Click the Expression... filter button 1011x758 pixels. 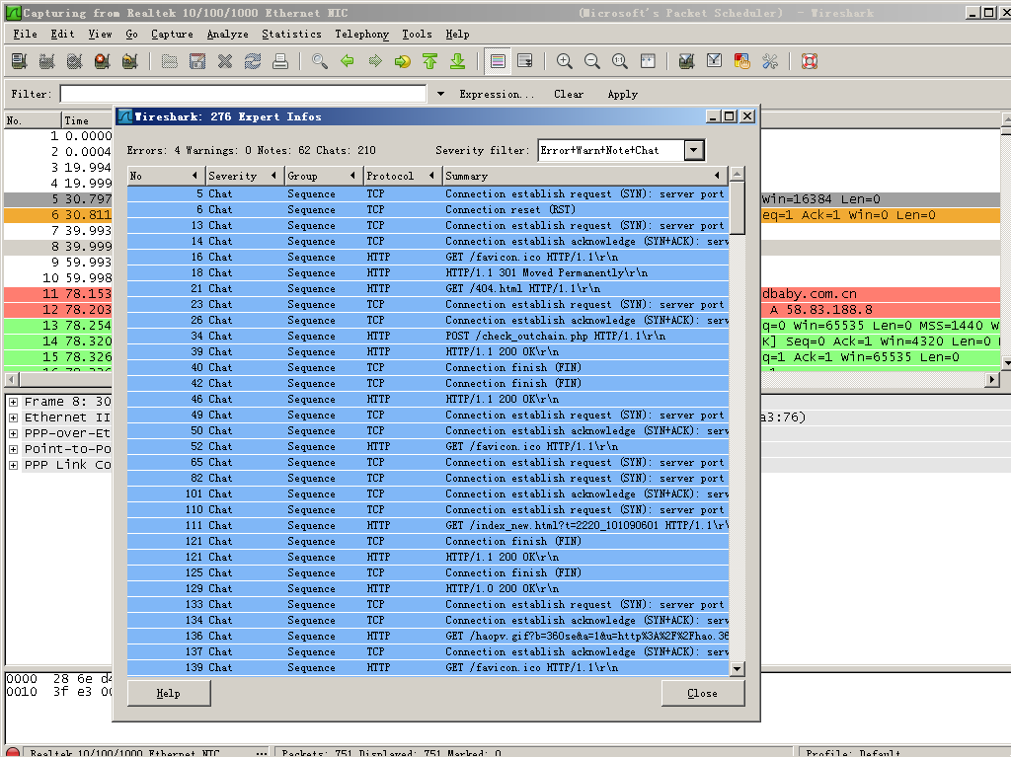pyautogui.click(x=497, y=94)
